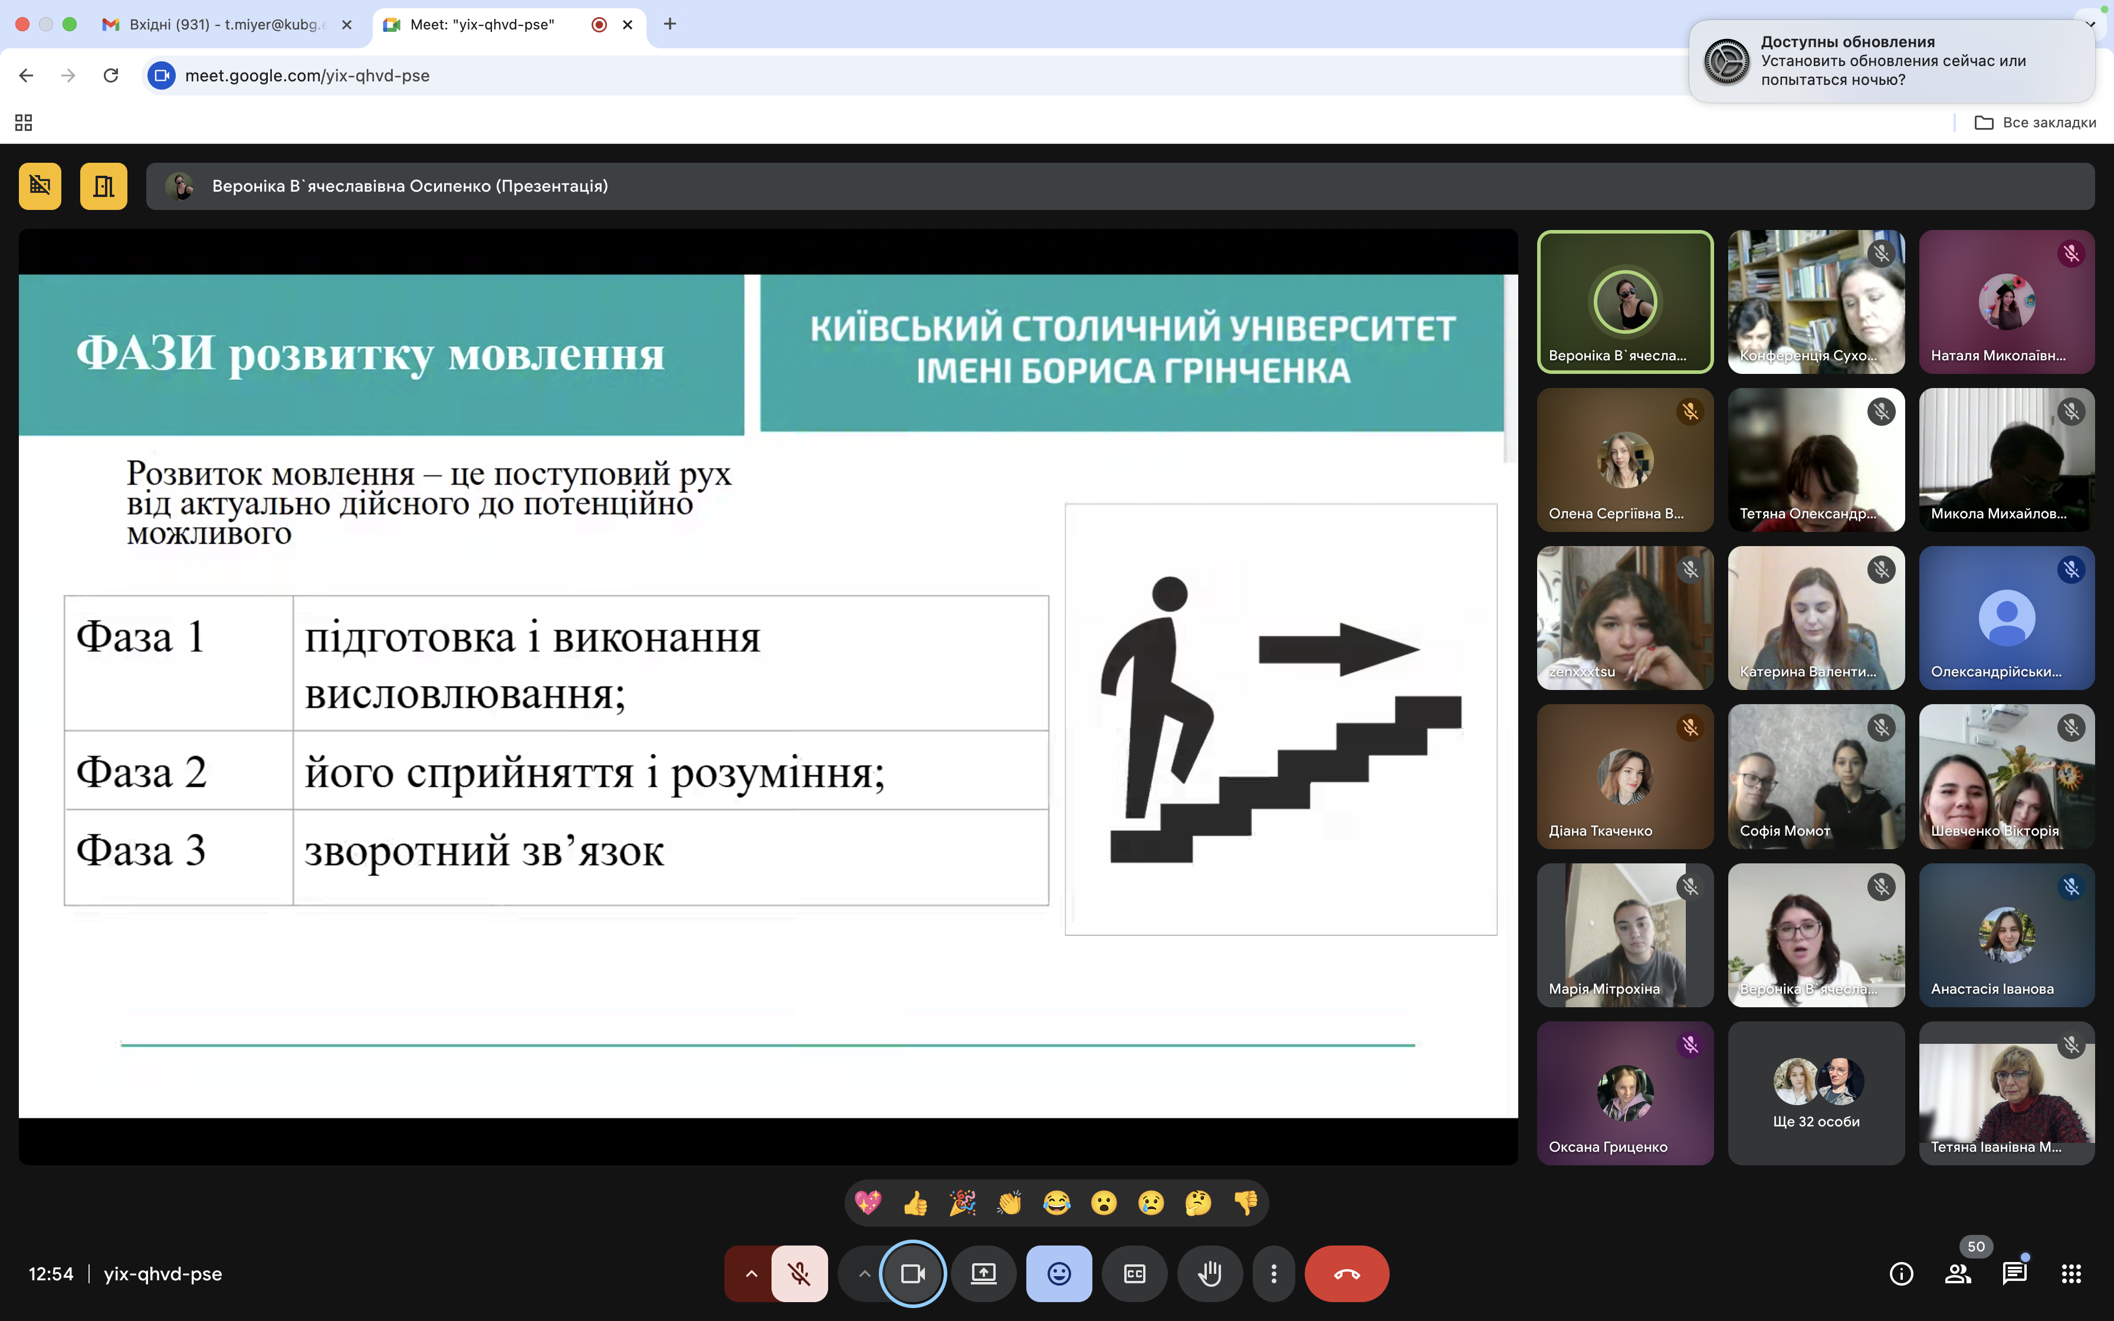This screenshot has width=2114, height=1321.
Task: Turn off the camera
Action: coord(913,1274)
